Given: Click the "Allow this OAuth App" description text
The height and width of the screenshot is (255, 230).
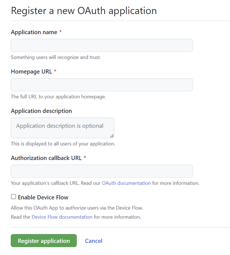Looking at the screenshot, I should [x=77, y=208].
